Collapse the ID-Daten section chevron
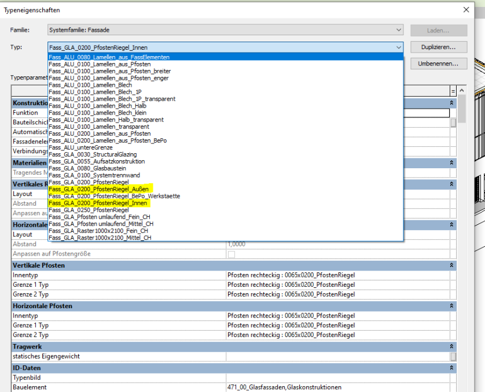Screen dimensions: 485x392 tap(451, 368)
